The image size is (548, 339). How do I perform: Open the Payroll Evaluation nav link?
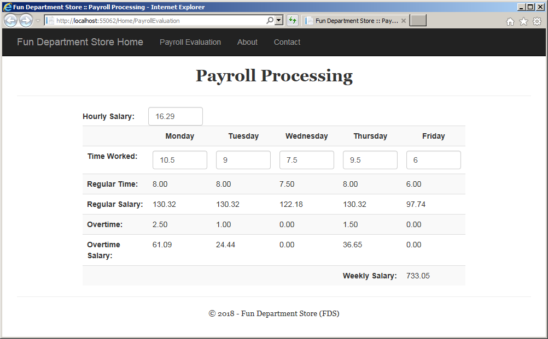pyautogui.click(x=190, y=42)
